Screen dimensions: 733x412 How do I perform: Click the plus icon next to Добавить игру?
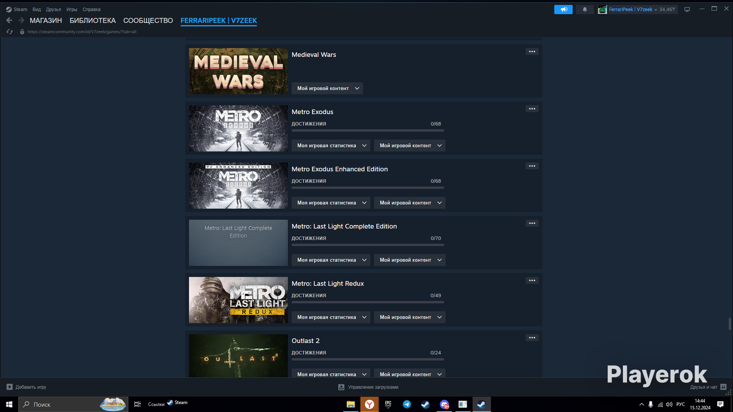tap(9, 387)
